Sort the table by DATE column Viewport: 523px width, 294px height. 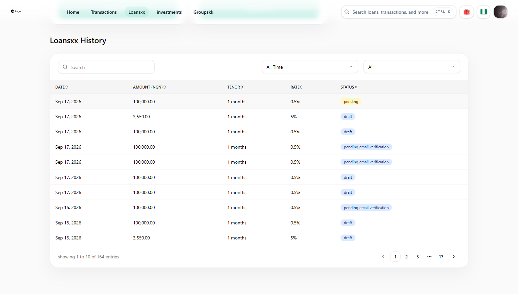click(x=61, y=87)
